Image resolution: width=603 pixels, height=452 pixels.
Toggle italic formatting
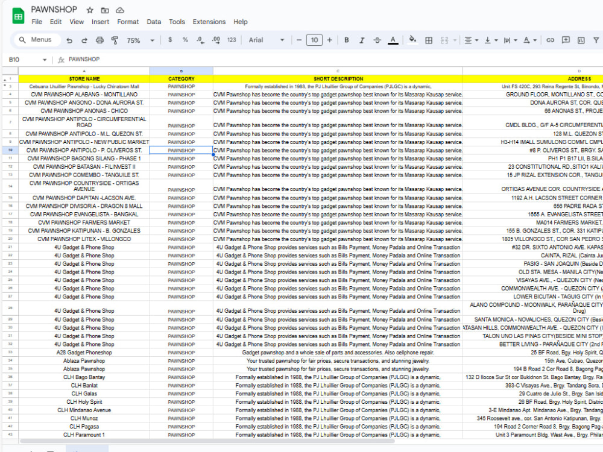[x=361, y=40]
